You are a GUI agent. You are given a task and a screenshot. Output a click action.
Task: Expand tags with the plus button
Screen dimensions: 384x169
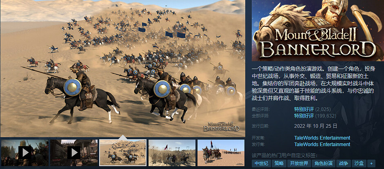371,163
